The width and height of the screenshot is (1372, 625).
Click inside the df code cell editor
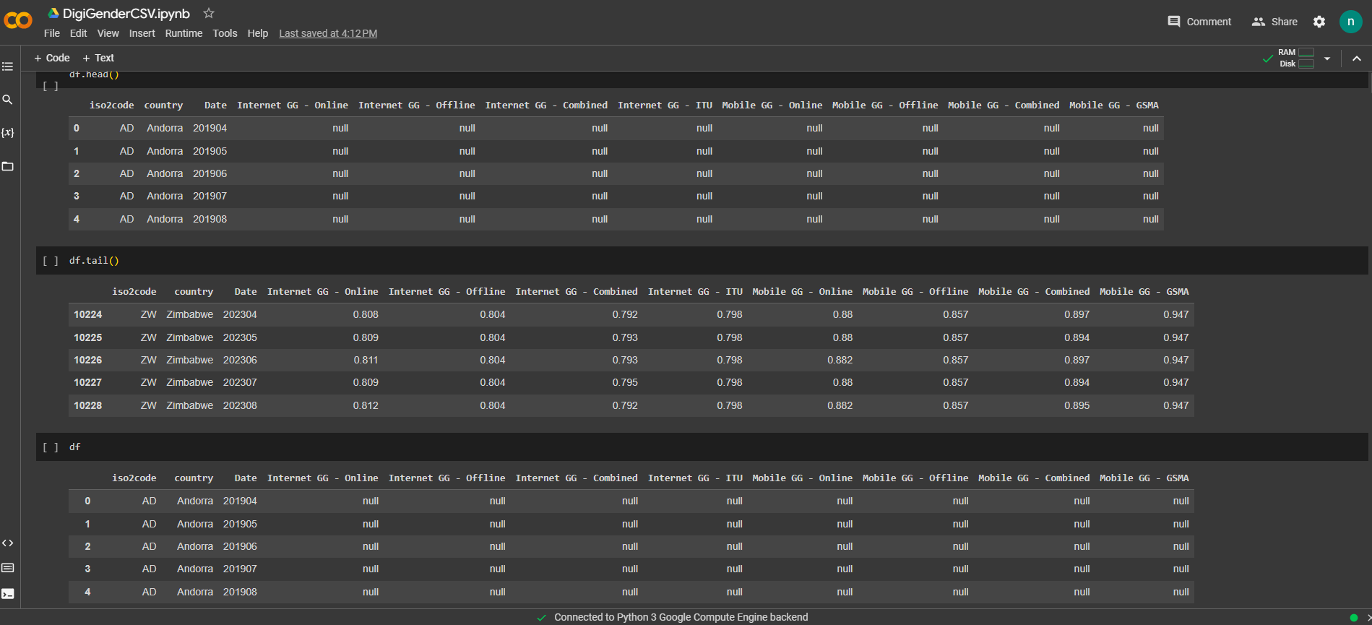pyautogui.click(x=717, y=447)
